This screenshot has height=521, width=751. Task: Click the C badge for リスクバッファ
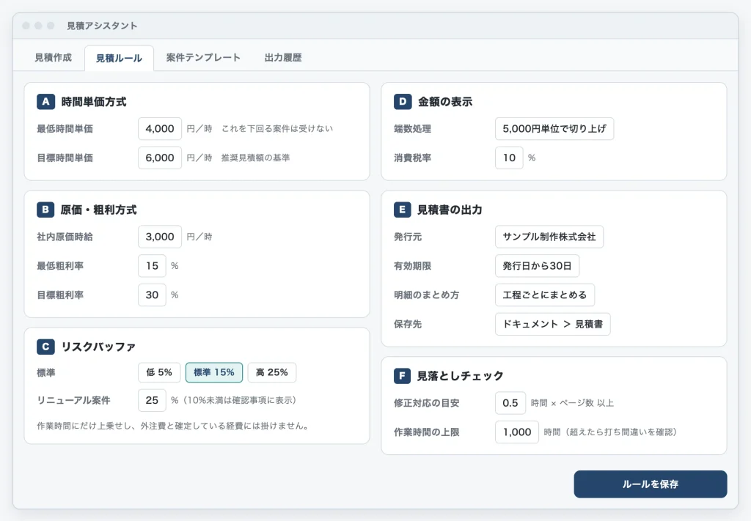(x=45, y=347)
